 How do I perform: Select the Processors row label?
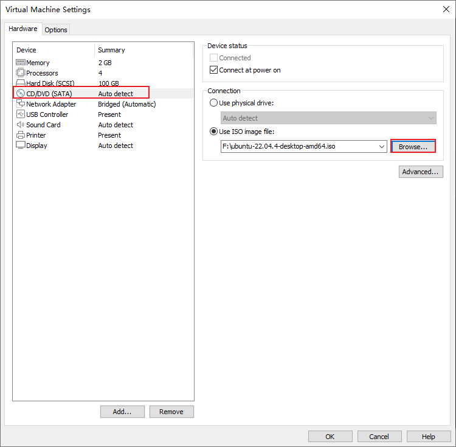[x=42, y=73]
